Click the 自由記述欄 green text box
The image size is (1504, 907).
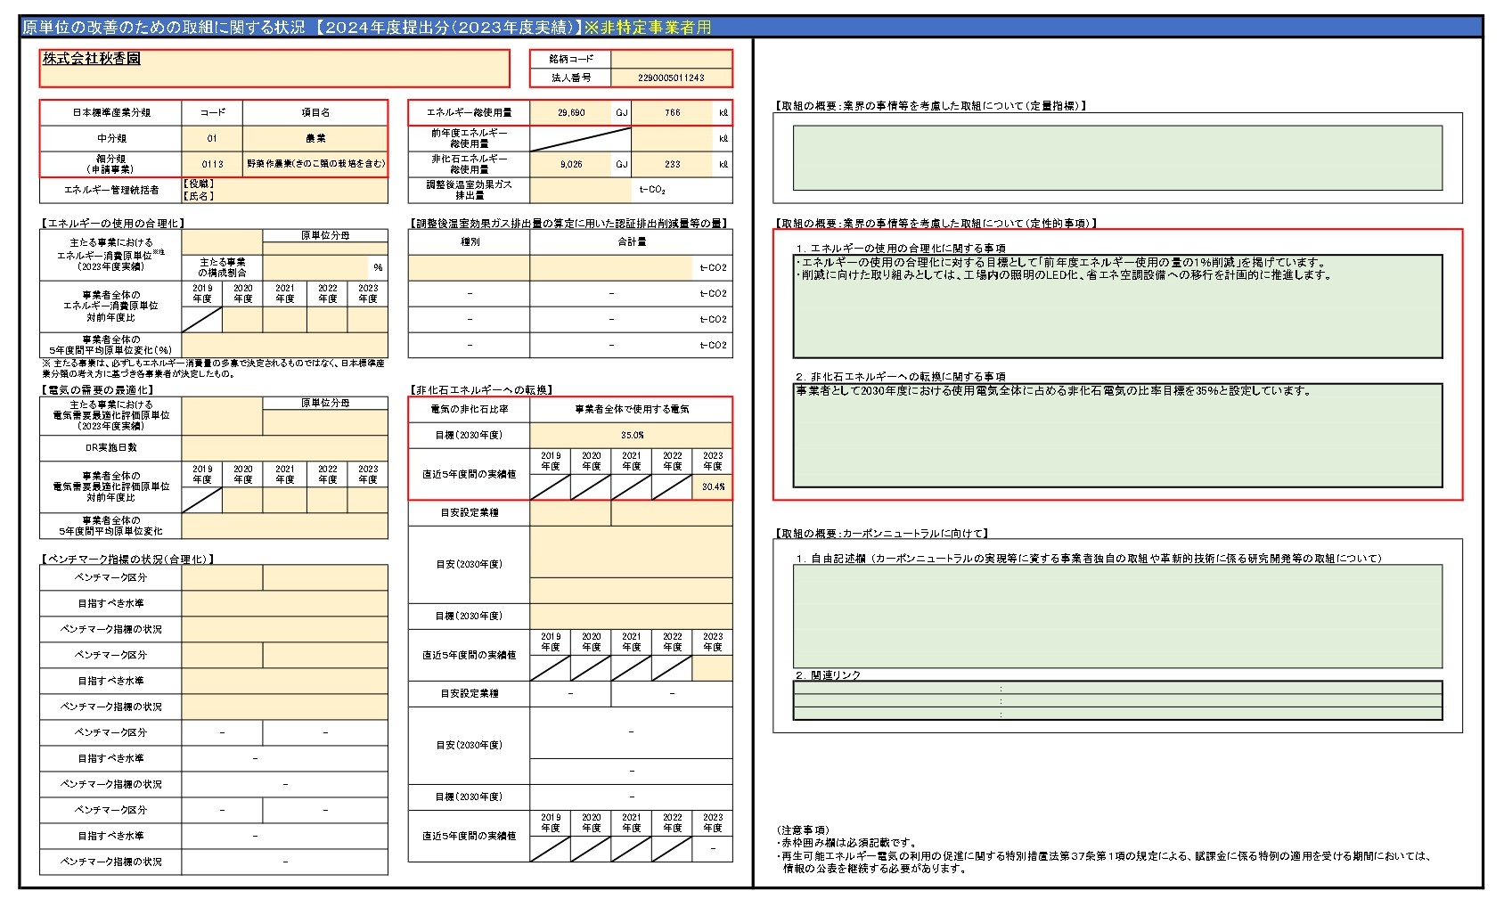(1117, 616)
